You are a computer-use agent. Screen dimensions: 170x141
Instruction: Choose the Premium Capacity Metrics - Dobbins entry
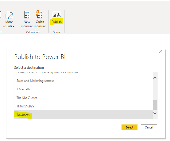point(47,73)
